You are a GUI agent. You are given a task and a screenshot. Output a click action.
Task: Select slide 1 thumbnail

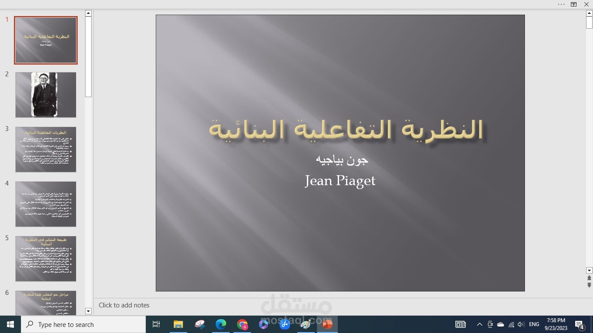(46, 40)
